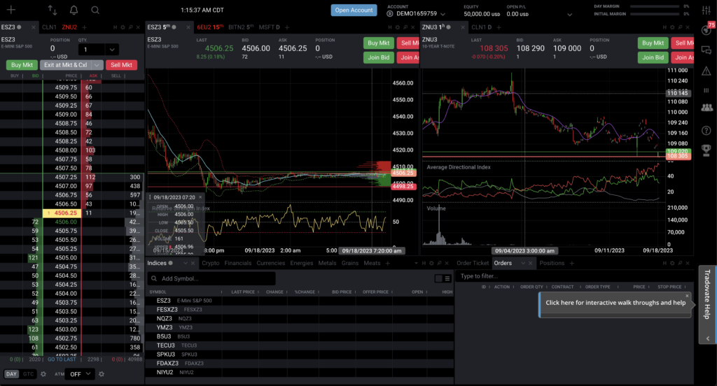717x386 pixels.
Task: Click the gear icon next to the ATM dropdown
Action: pos(102,374)
